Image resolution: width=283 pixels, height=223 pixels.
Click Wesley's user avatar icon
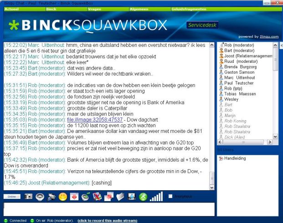[221, 99]
